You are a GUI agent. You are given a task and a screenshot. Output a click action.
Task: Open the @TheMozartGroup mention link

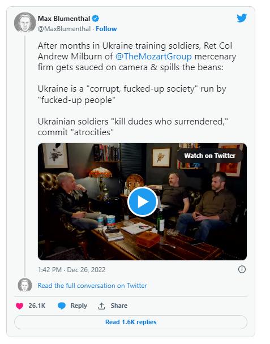tap(153, 57)
